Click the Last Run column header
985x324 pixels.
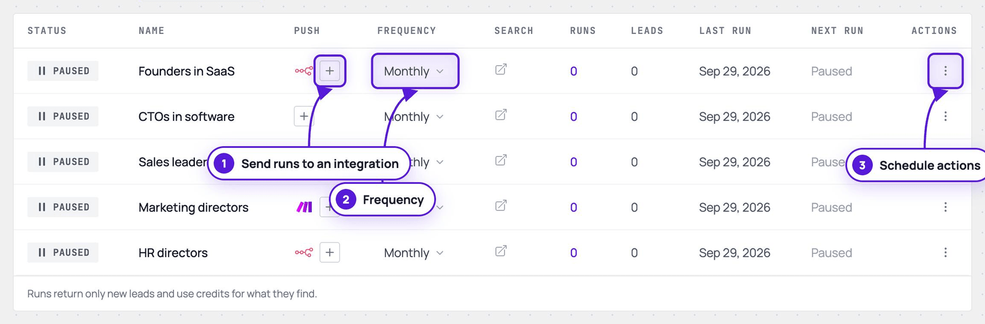(x=725, y=31)
